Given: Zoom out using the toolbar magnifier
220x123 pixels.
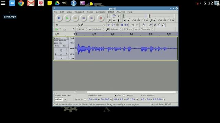Looking at the screenshot, I should (x=155, y=25).
